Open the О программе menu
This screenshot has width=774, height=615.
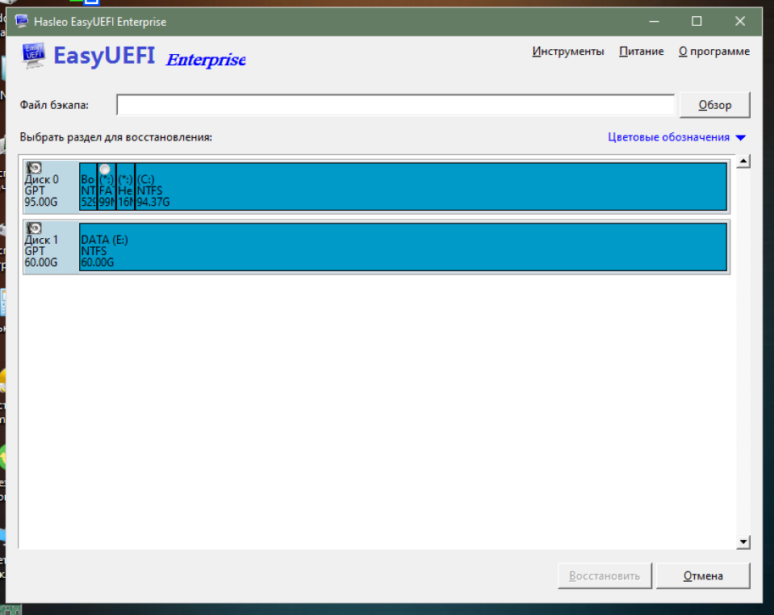713,52
